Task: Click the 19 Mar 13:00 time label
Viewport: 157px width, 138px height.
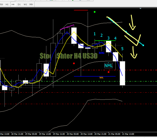Action: click(45, 134)
